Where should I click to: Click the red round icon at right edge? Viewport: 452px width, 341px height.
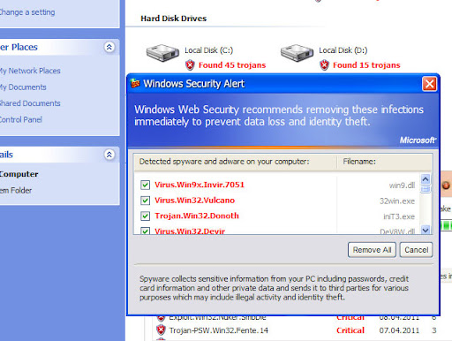[446, 186]
